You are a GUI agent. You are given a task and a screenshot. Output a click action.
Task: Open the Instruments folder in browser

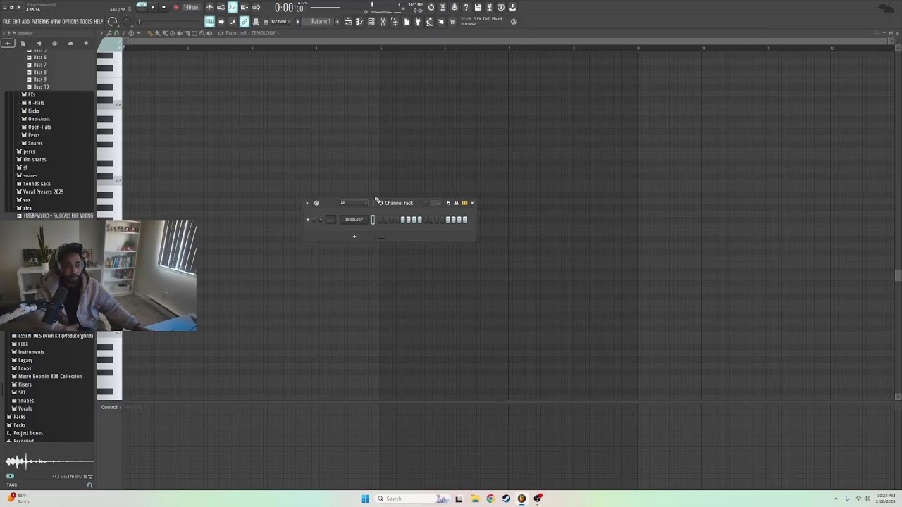(31, 352)
